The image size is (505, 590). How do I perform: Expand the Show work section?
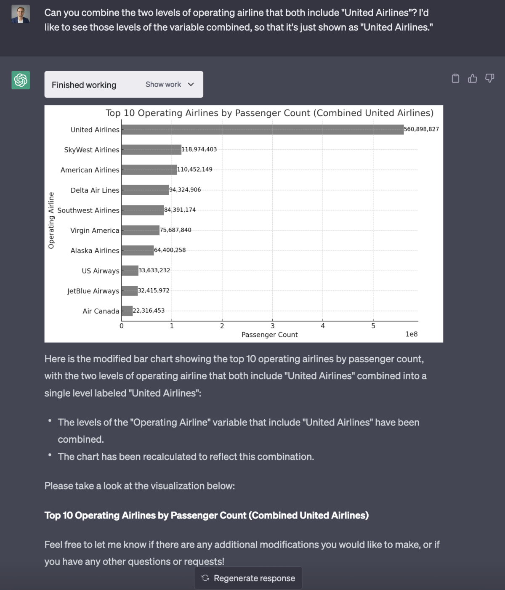(163, 84)
